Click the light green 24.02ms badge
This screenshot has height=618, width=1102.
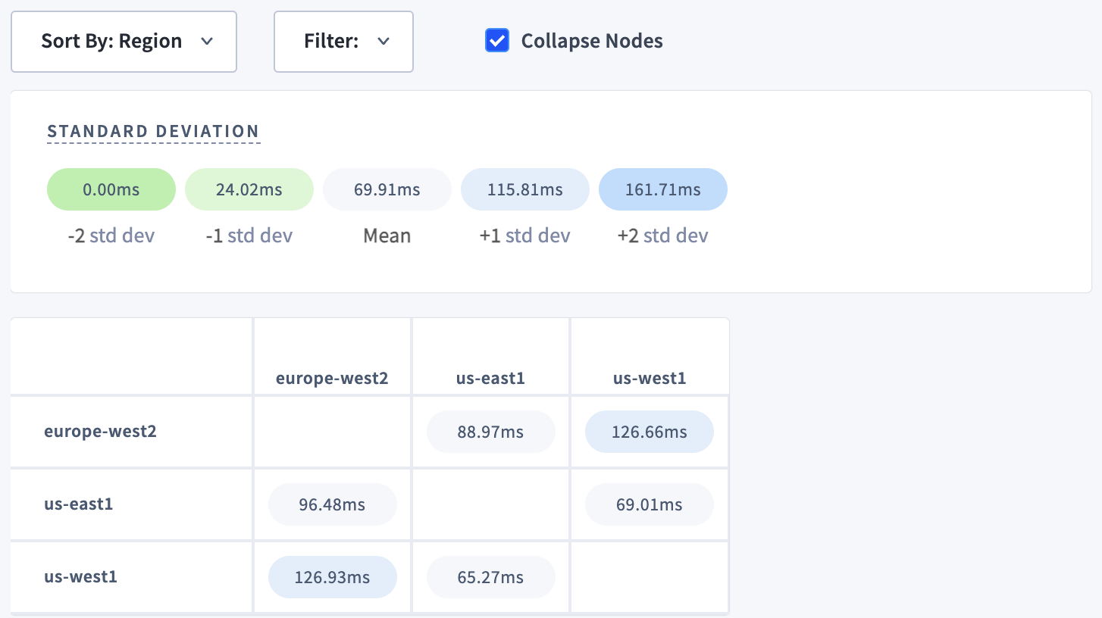point(249,189)
